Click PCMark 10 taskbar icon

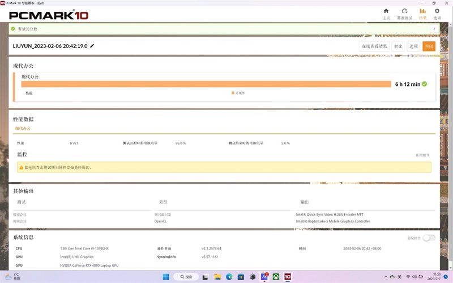(288, 277)
